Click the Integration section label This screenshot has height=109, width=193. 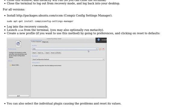(36, 63)
